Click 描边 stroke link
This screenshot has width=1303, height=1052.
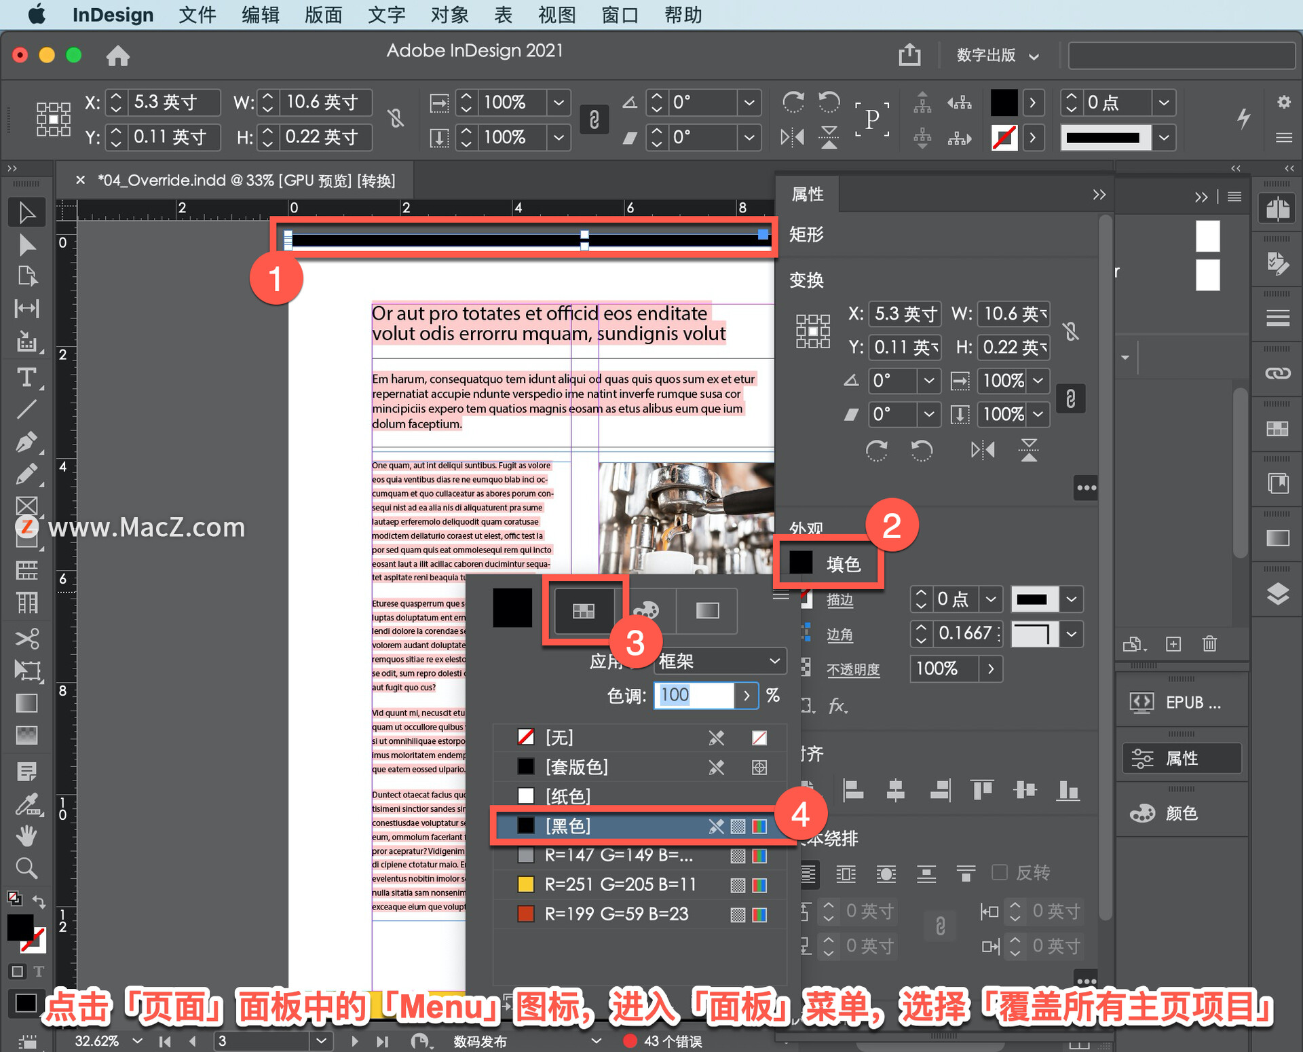coord(839,600)
